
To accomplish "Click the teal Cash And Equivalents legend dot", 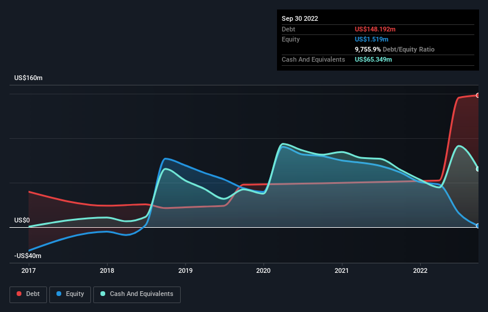I will click(103, 294).
